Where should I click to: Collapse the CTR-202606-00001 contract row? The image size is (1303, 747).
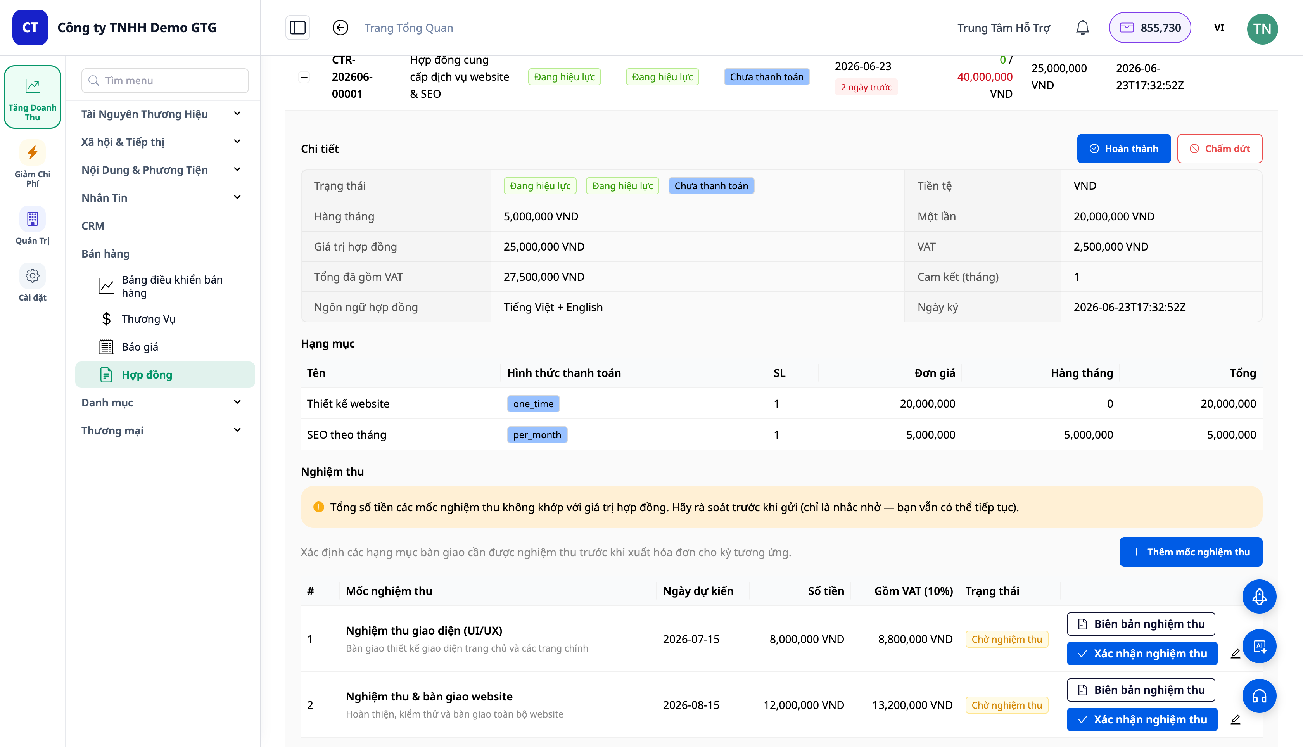[x=304, y=77]
